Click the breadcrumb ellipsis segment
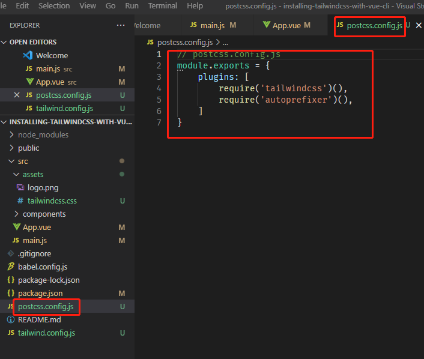This screenshot has height=359, width=424. [225, 43]
